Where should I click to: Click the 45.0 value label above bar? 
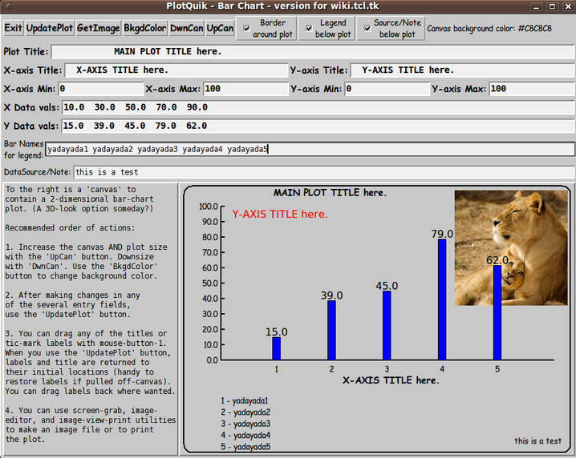tap(387, 286)
